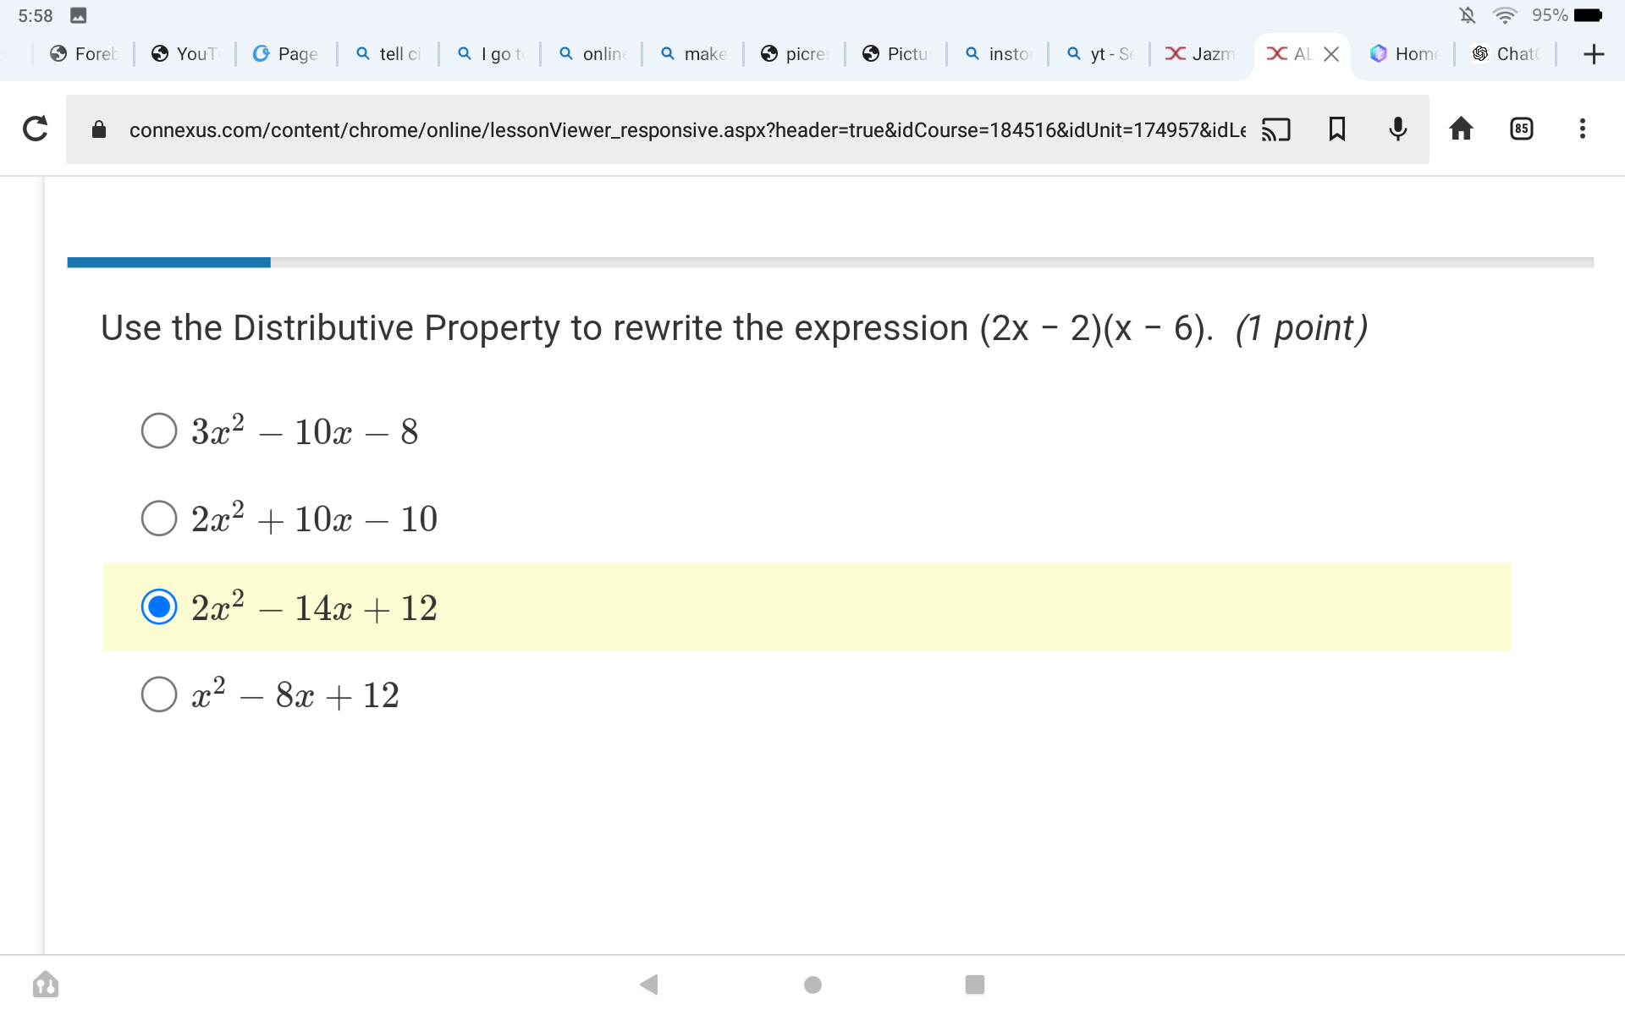Viewport: 1625px width, 1015px height.
Task: Switch to the Jazm tab
Action: (1200, 54)
